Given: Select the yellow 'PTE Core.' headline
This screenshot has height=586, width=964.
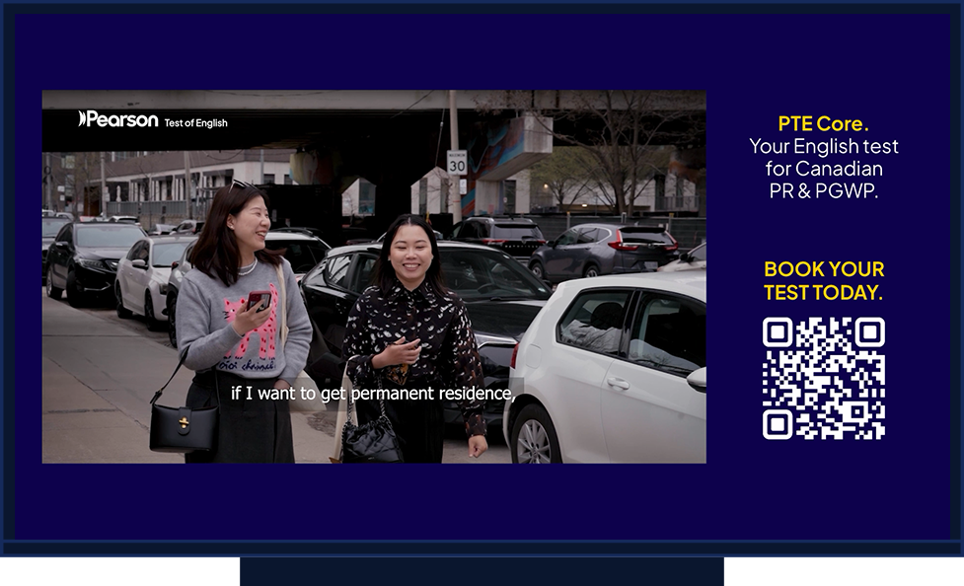Looking at the screenshot, I should coord(823,123).
